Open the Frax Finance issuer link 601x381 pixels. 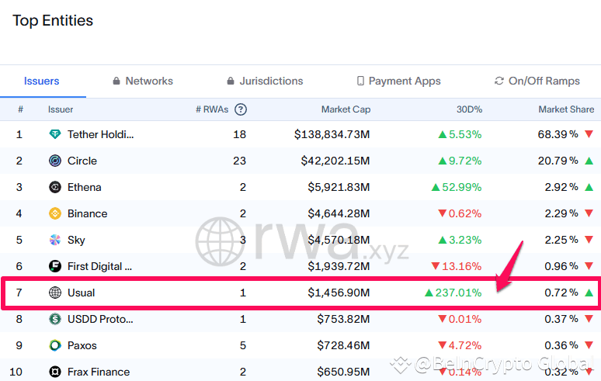click(x=99, y=372)
